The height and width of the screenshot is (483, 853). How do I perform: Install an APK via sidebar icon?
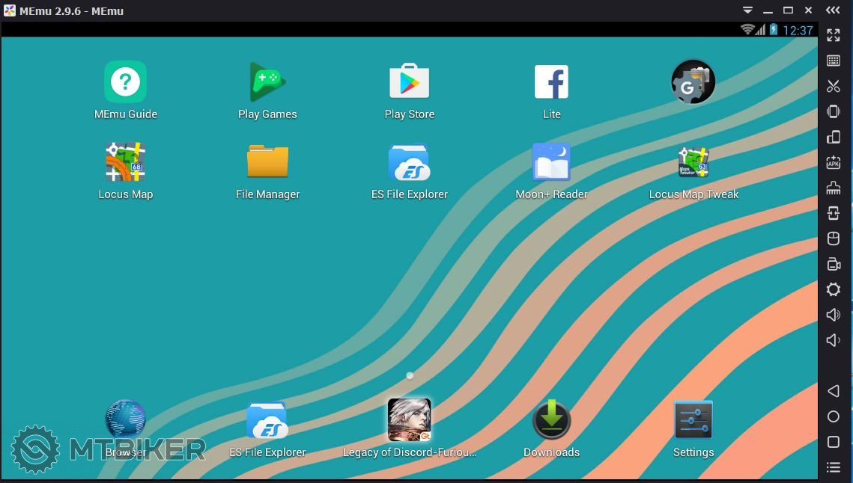834,162
